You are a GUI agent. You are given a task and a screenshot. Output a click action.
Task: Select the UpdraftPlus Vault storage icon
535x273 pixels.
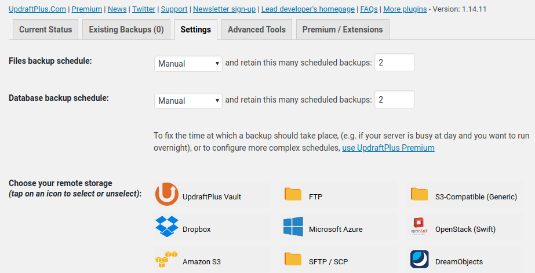167,194
